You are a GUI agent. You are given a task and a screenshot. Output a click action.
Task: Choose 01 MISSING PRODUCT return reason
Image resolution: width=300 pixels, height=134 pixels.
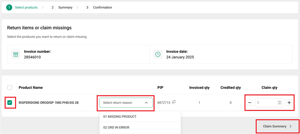[120, 117]
